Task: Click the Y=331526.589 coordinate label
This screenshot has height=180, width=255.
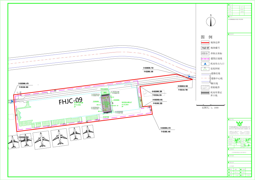Action: point(24,87)
